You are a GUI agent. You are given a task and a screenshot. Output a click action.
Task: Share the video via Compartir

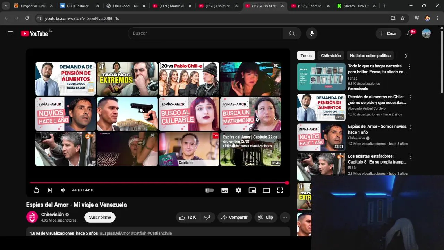click(x=234, y=217)
